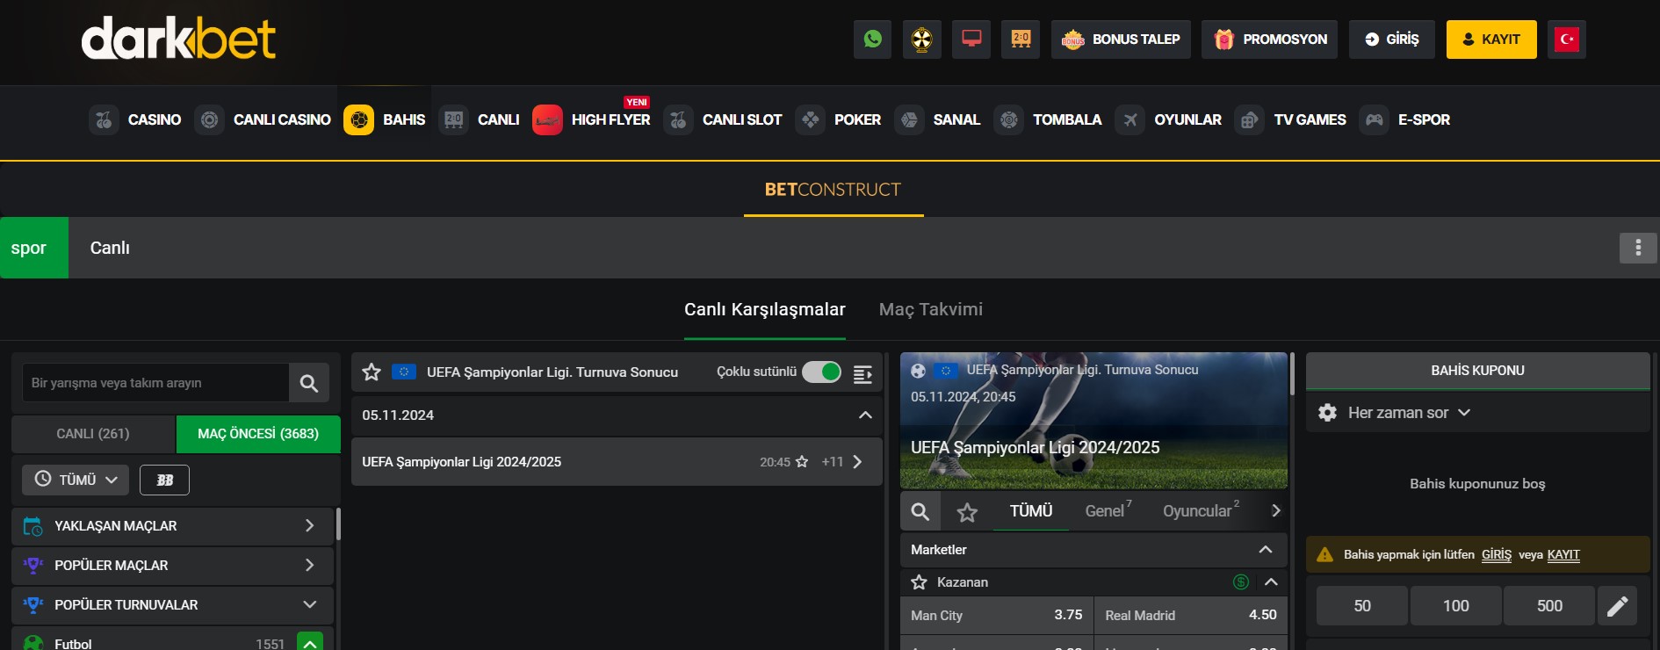Click the High Flyer red plane icon
Image resolution: width=1660 pixels, height=650 pixels.
click(x=547, y=120)
